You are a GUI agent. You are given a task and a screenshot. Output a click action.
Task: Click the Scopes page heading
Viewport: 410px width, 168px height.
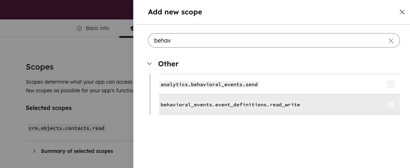[x=40, y=67]
